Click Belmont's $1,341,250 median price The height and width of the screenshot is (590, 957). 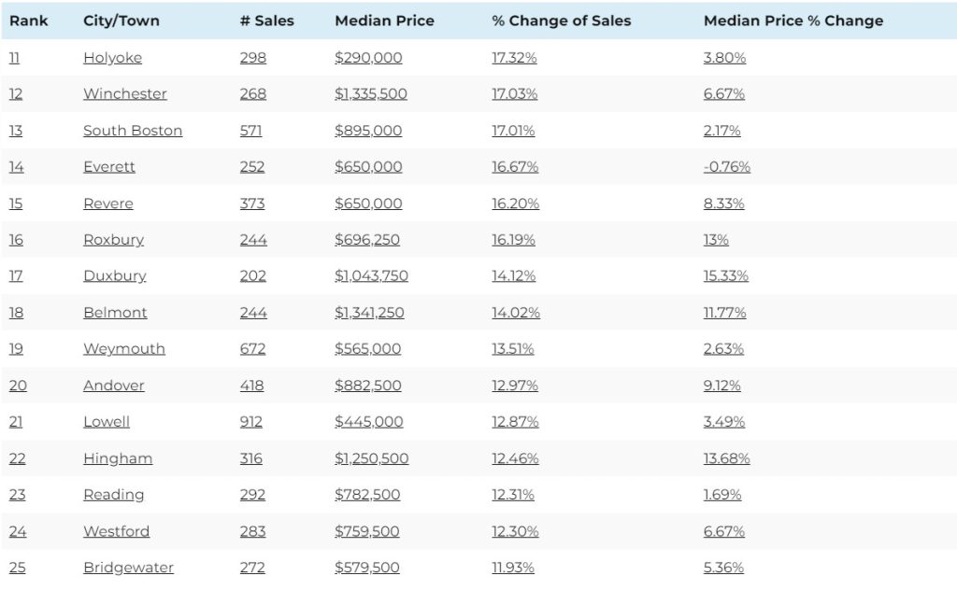tap(369, 313)
